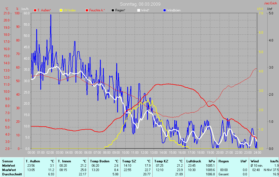Click the MinWert row header

[x=8, y=166]
